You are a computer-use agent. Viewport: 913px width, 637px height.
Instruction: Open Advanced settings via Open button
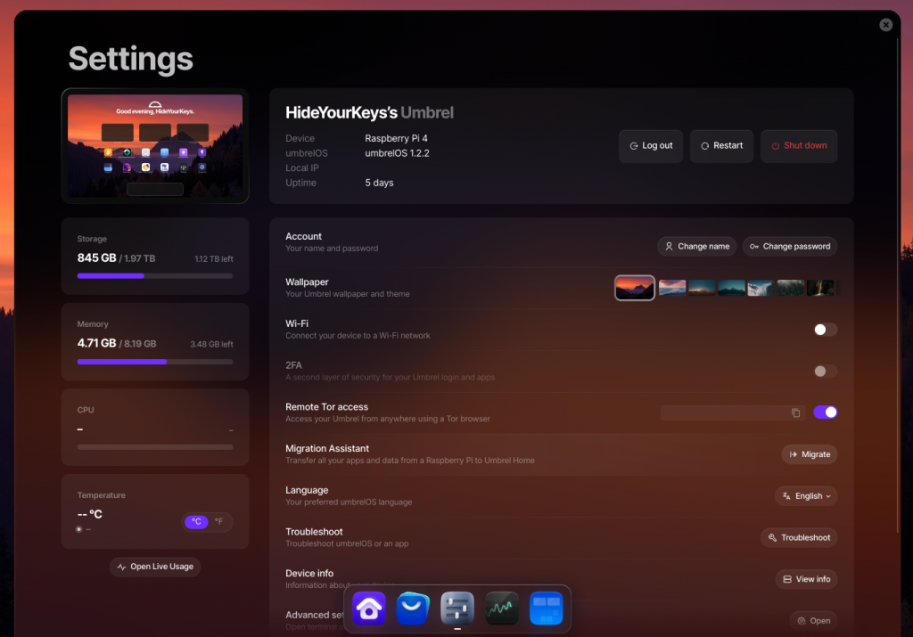[x=813, y=621]
